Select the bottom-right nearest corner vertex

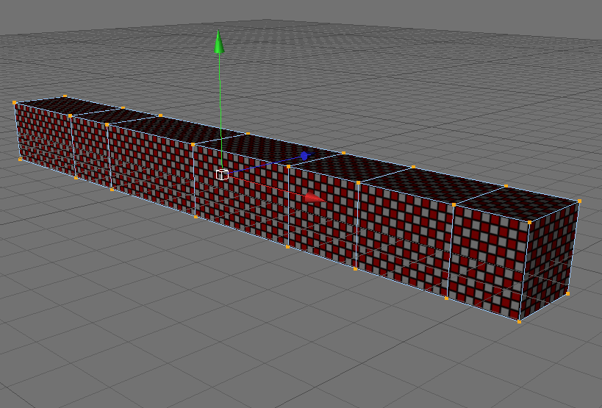tap(519, 322)
